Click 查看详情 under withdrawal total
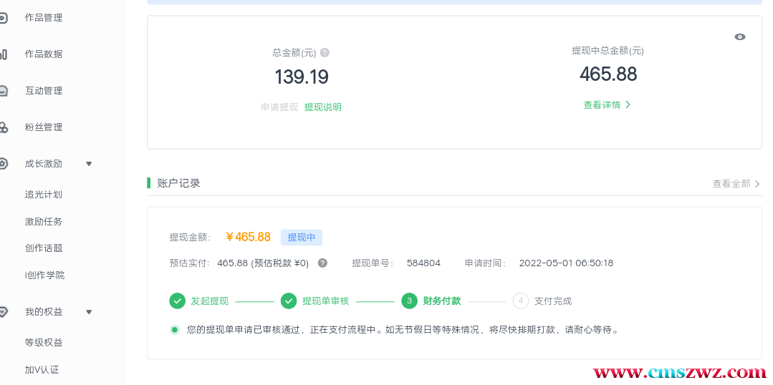The image size is (773, 385). [607, 105]
